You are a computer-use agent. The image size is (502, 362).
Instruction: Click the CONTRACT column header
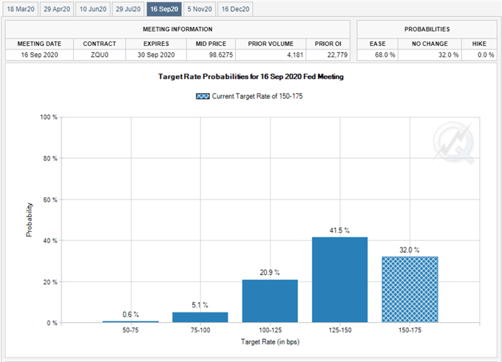[100, 44]
